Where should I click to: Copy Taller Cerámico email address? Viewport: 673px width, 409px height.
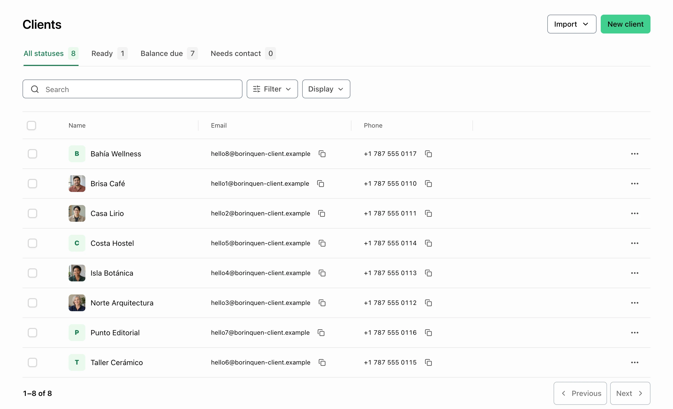tap(322, 362)
